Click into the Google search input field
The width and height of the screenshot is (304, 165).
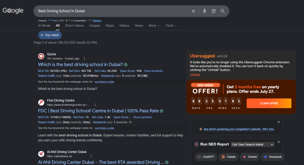(113, 11)
